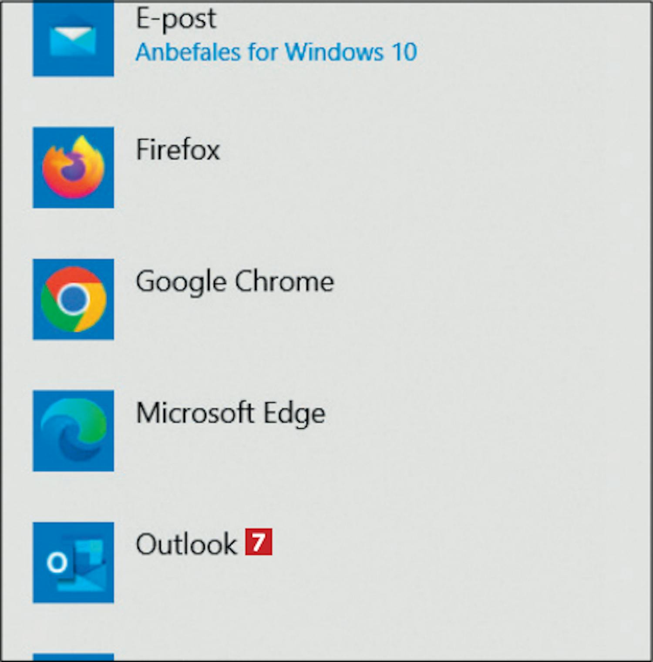Select the Google Chrome label text

[x=235, y=282]
